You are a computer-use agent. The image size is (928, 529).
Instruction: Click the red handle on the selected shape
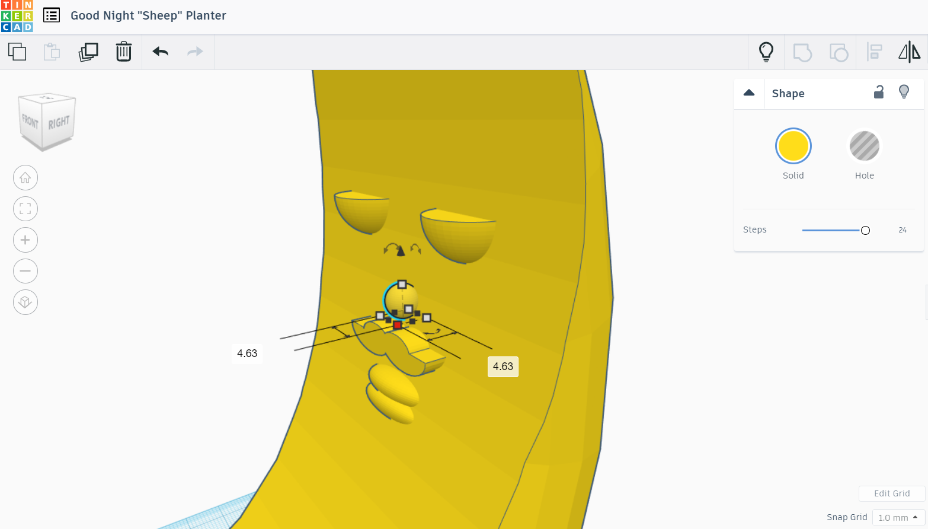pos(398,325)
